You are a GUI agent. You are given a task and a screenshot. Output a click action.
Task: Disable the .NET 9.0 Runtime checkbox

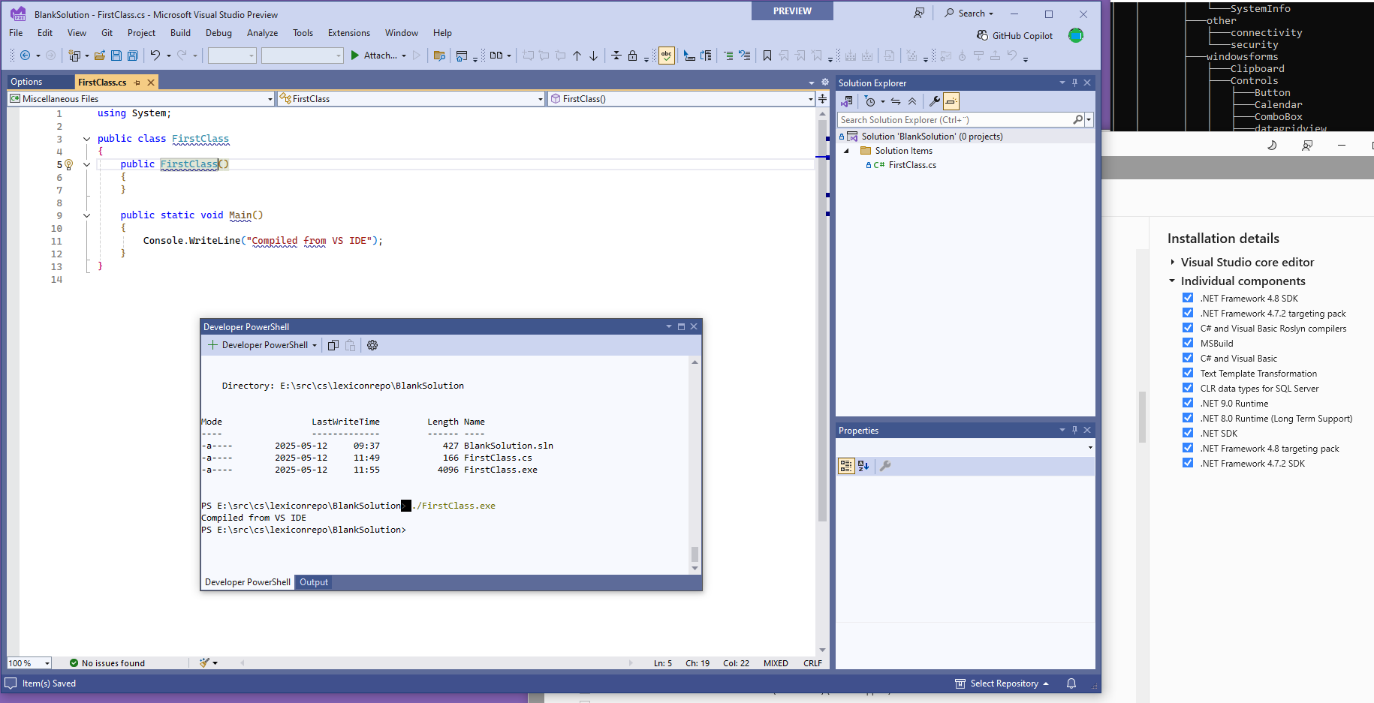pyautogui.click(x=1187, y=403)
